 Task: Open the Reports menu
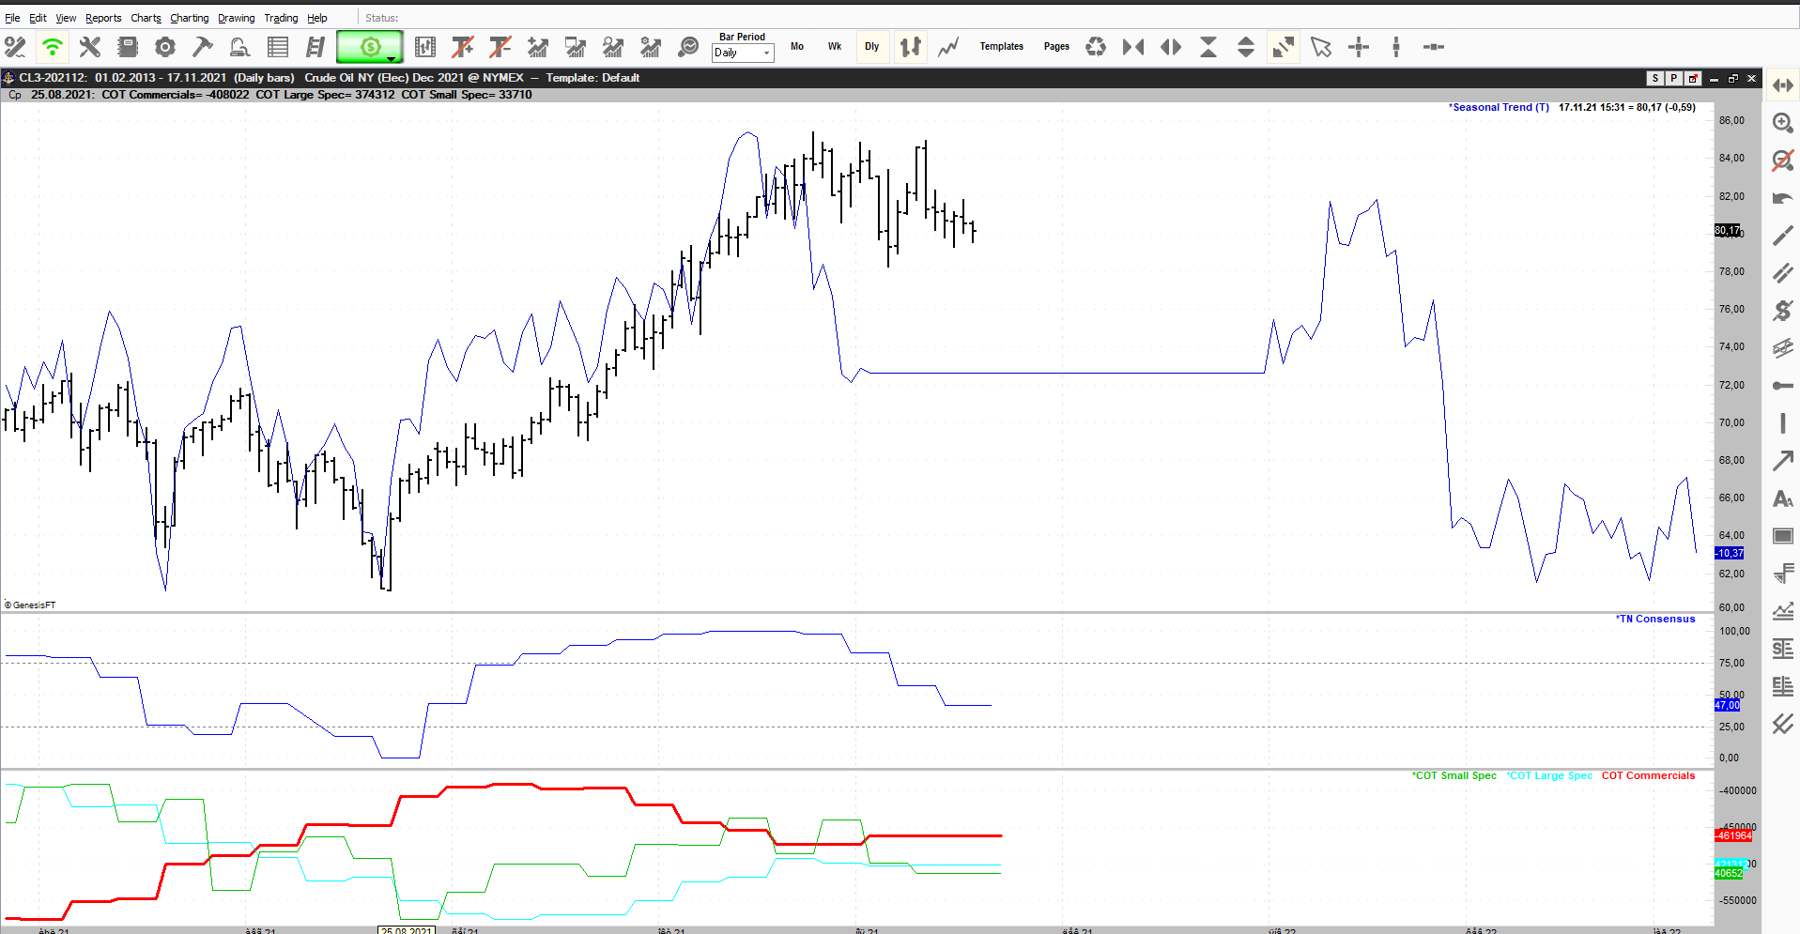pos(103,18)
